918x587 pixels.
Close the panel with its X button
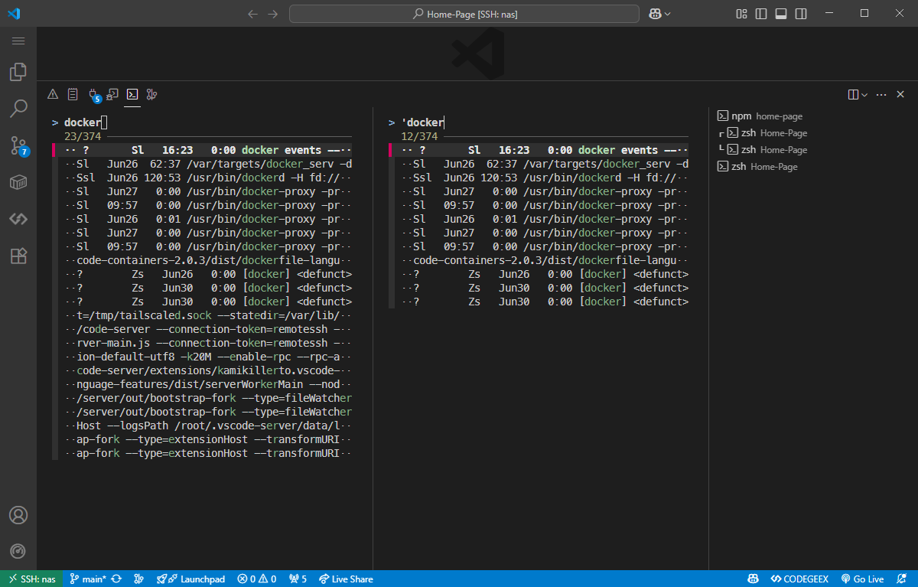coord(899,94)
